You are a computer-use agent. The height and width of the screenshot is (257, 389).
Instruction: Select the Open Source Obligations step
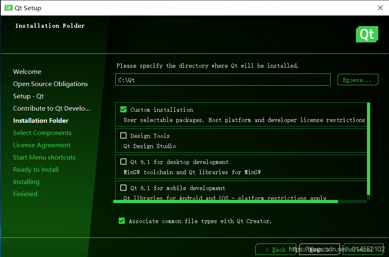50,84
